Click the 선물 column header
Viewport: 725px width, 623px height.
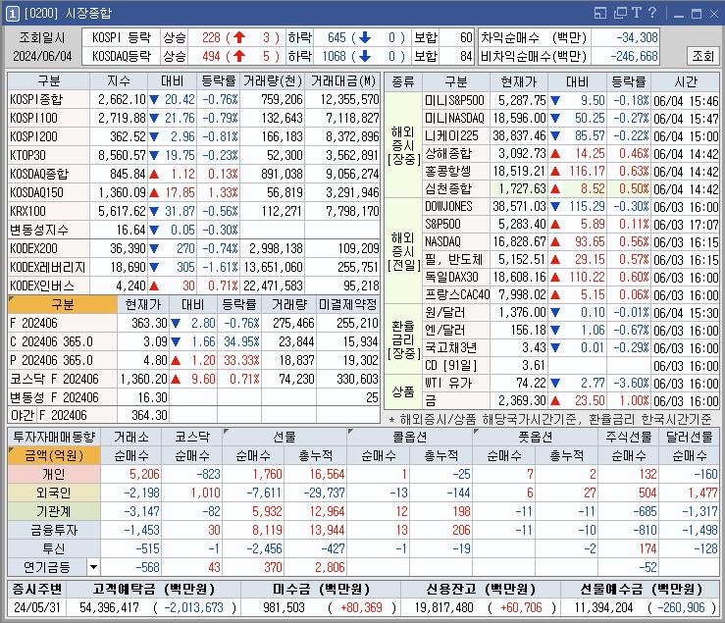[285, 437]
